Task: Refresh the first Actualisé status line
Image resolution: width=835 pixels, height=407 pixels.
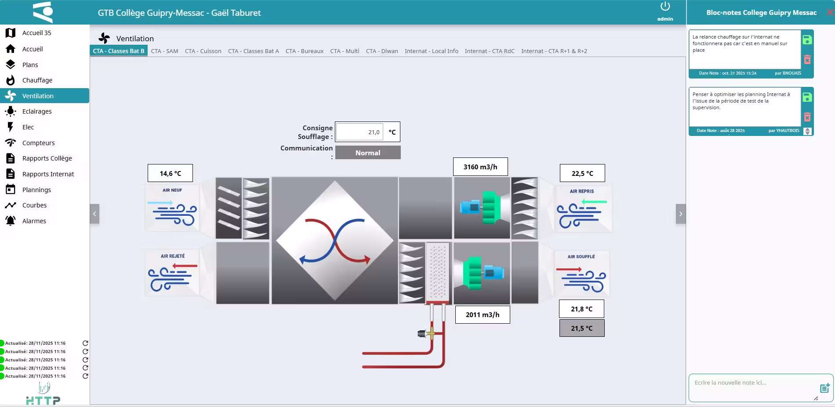Action: 85,343
